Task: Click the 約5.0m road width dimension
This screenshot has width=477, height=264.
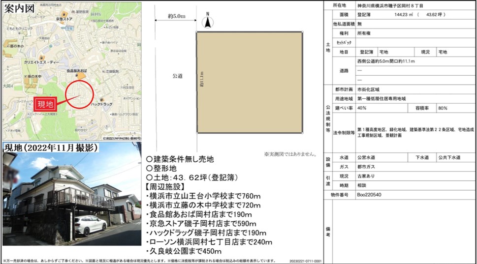Action: point(176,16)
